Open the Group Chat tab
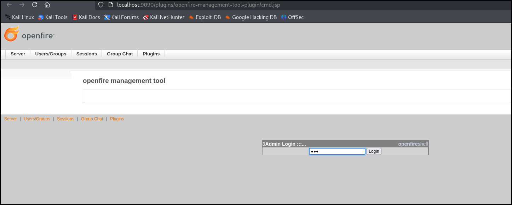This screenshot has width=512, height=205. click(x=120, y=54)
